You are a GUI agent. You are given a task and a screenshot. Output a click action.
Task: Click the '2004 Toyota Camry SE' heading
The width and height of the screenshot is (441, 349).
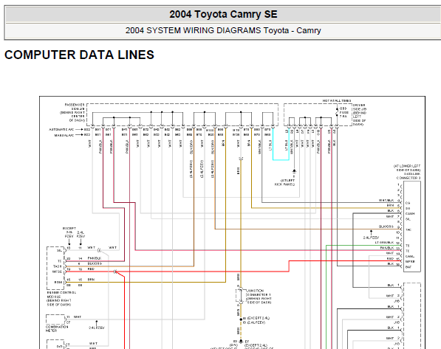(223, 14)
